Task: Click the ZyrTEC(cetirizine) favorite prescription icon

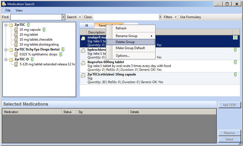Action: (83, 75)
